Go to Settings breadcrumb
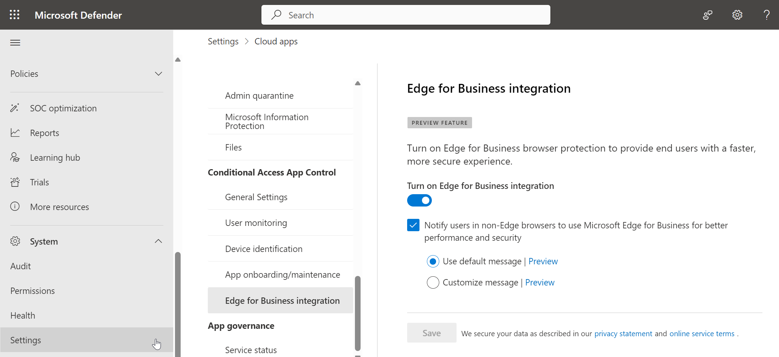The height and width of the screenshot is (357, 779). tap(223, 41)
